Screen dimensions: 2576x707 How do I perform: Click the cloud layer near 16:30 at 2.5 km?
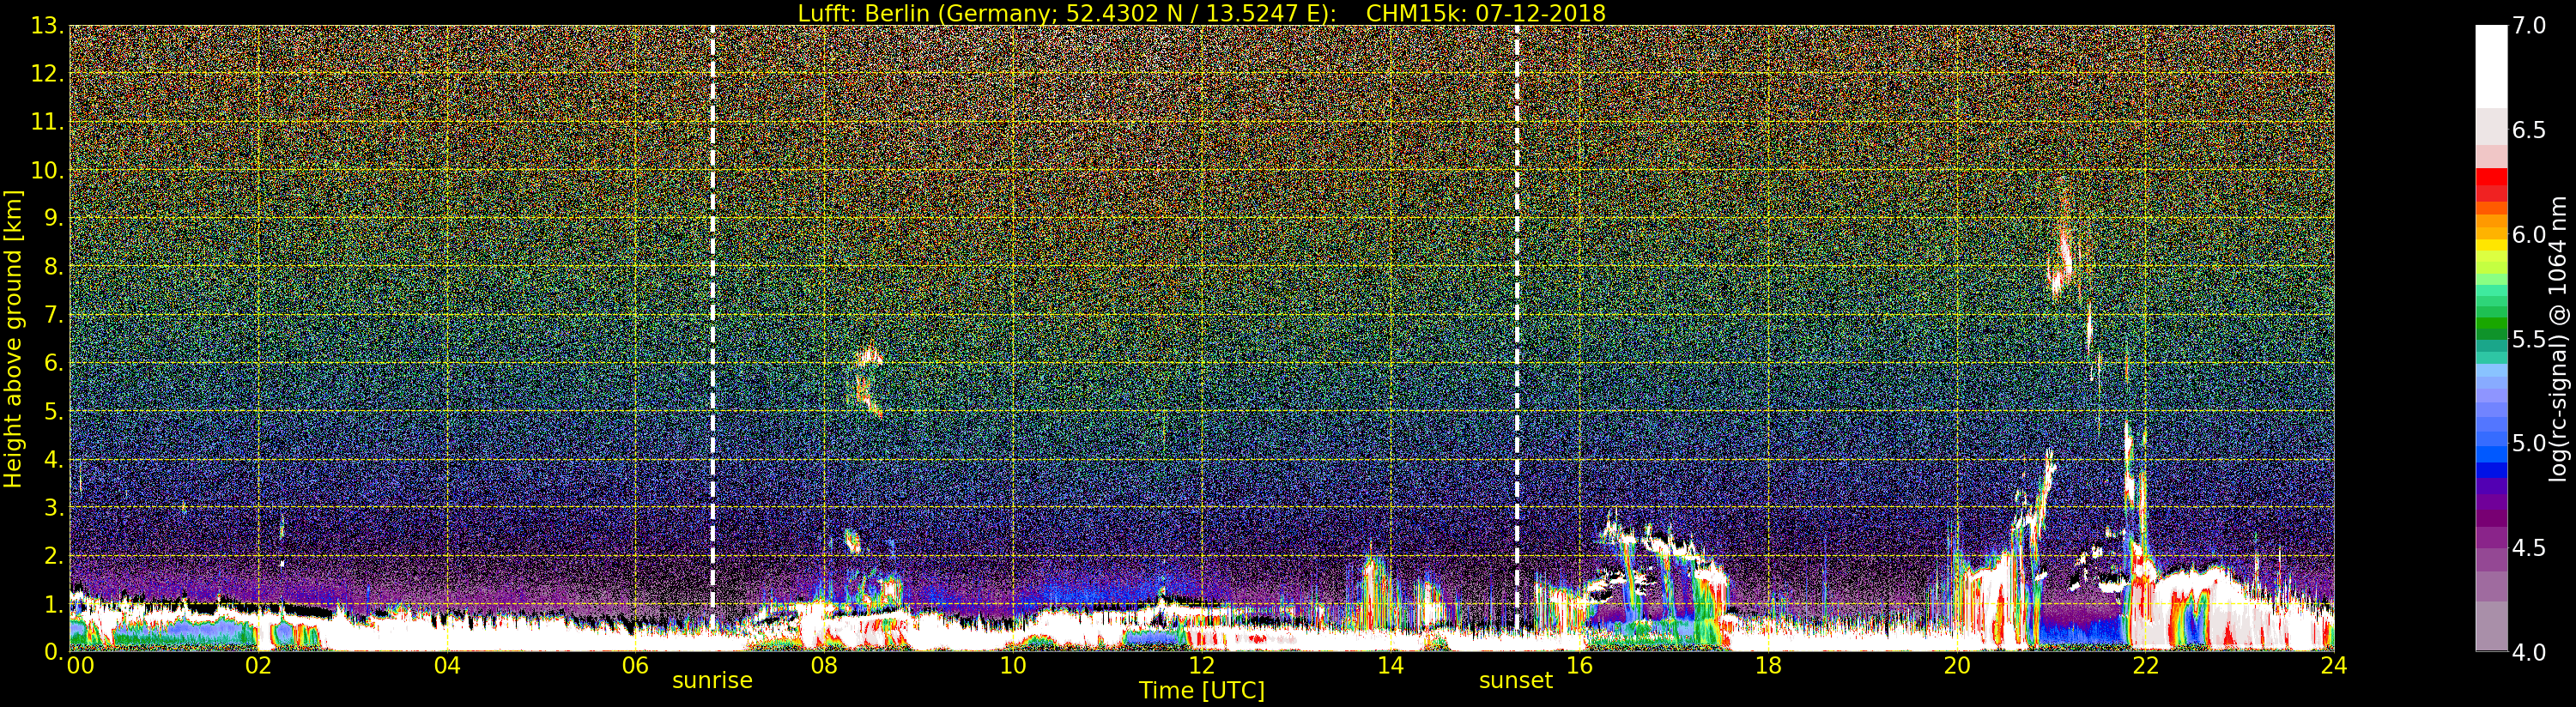tap(1650, 540)
